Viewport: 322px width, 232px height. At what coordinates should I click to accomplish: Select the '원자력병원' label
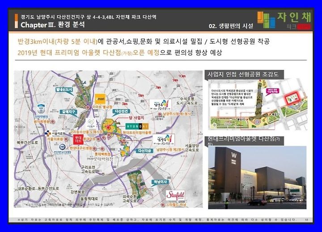point(42,122)
